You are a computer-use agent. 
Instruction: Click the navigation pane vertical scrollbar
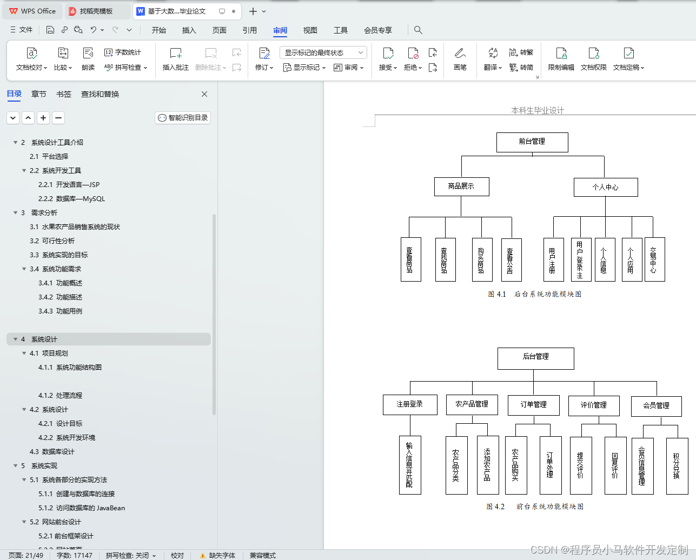coord(214,314)
